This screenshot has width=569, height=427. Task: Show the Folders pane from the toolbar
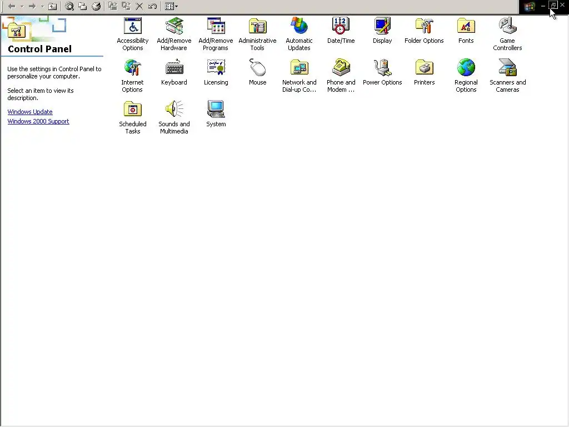tap(83, 6)
